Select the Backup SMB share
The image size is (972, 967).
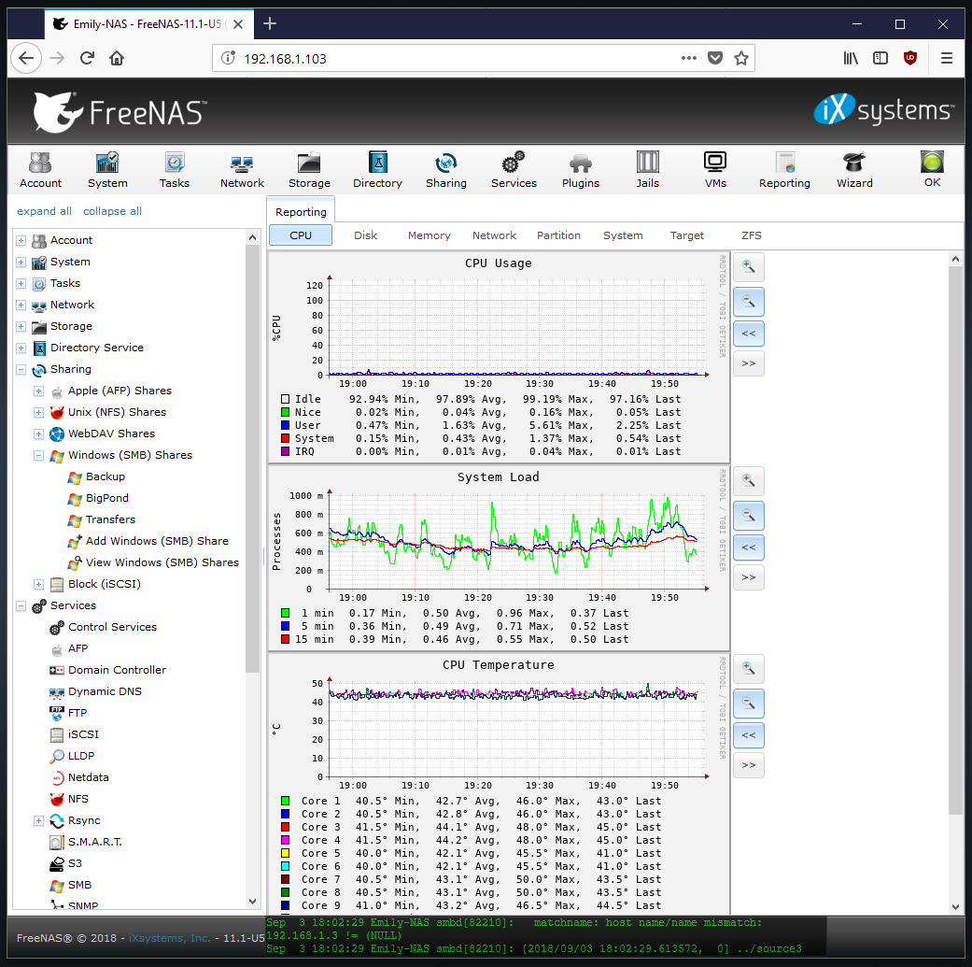[106, 477]
